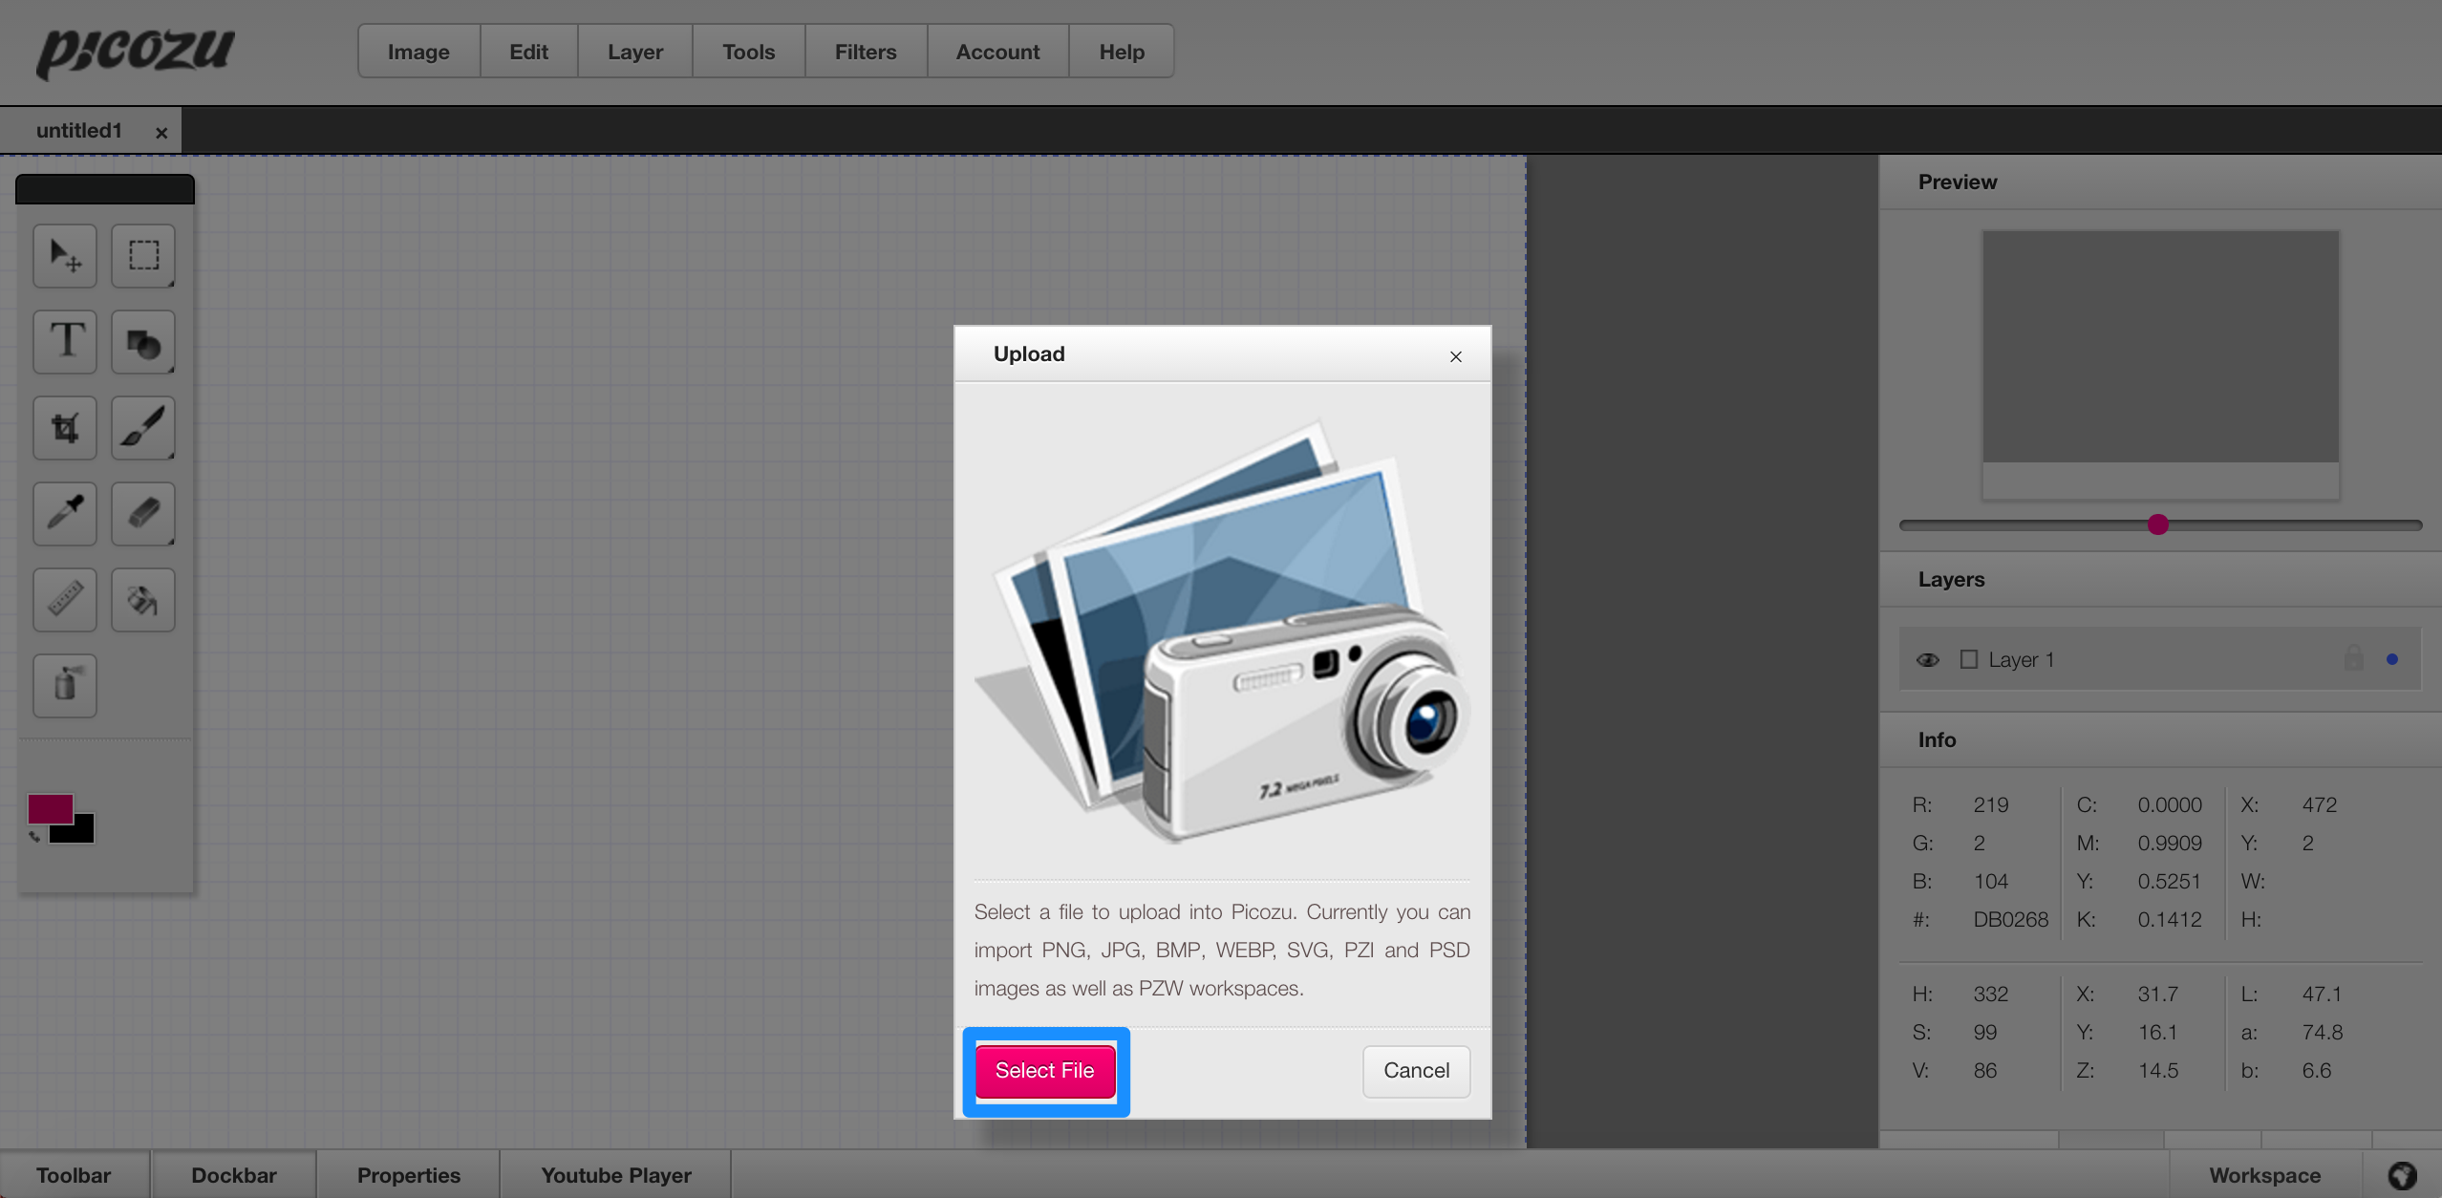Screen dimensions: 2442x1198
Task: Hide Layer 1 using the eye toggle
Action: (x=1928, y=659)
